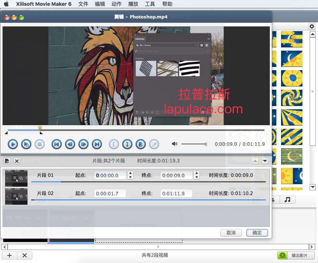Click the main timeline scroll right arrow
Viewport: 318px width, 263px height.
[x=312, y=247]
